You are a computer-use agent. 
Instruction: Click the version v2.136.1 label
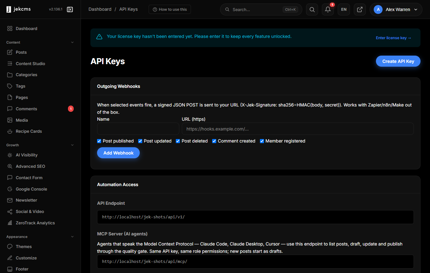pos(56,9)
